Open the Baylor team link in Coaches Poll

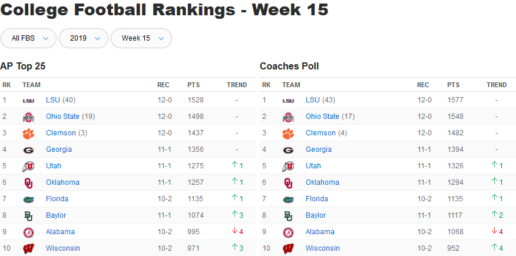316,215
